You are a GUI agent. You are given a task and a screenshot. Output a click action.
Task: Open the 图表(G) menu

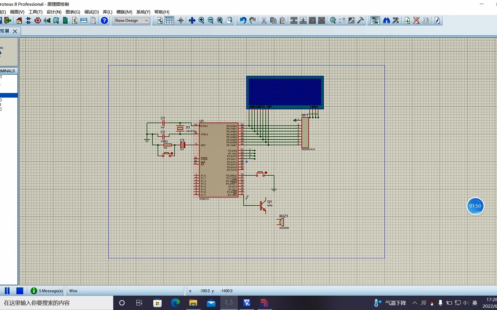(73, 12)
